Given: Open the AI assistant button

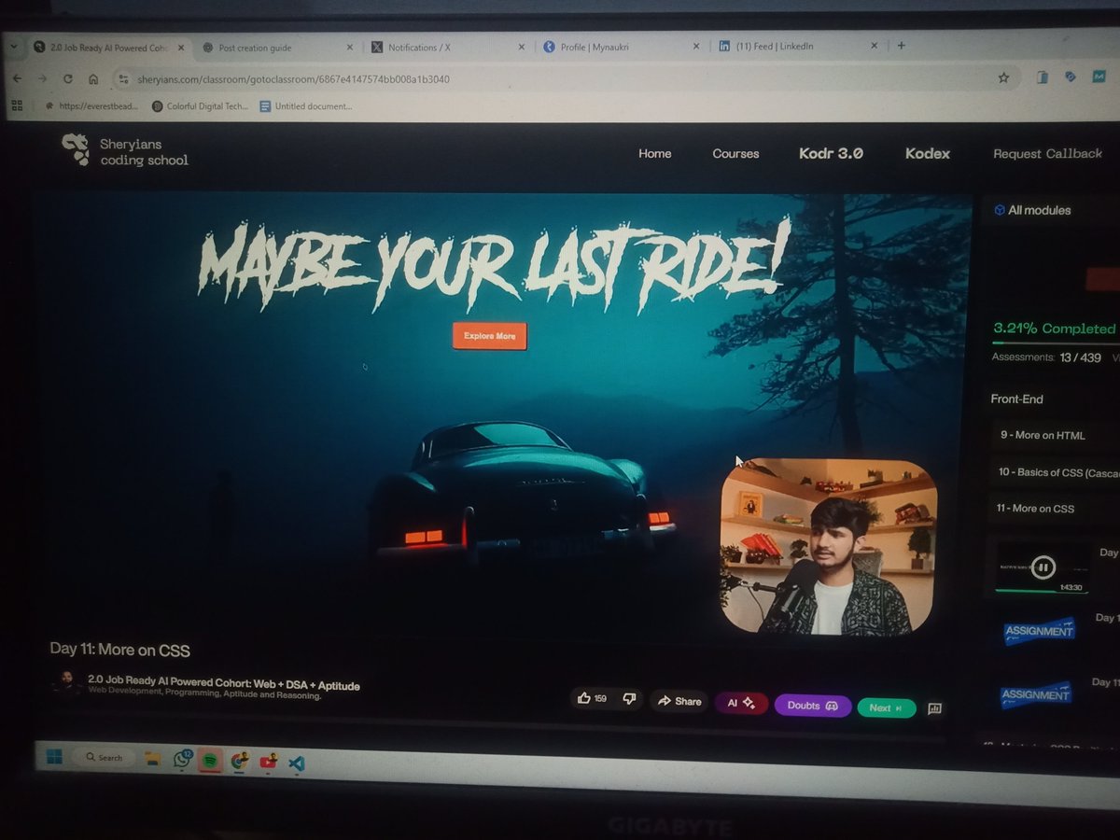Looking at the screenshot, I should tap(741, 703).
